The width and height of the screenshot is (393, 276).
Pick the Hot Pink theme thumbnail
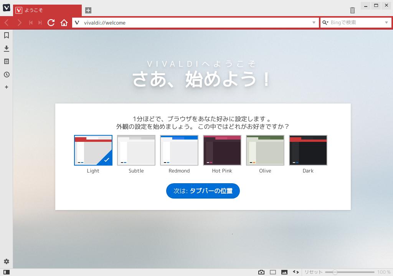pyautogui.click(x=222, y=150)
